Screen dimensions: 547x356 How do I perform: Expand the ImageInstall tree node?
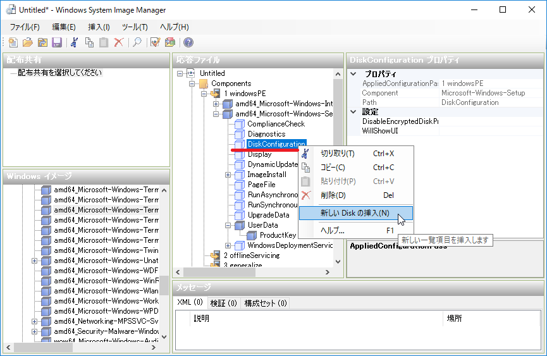point(228,175)
